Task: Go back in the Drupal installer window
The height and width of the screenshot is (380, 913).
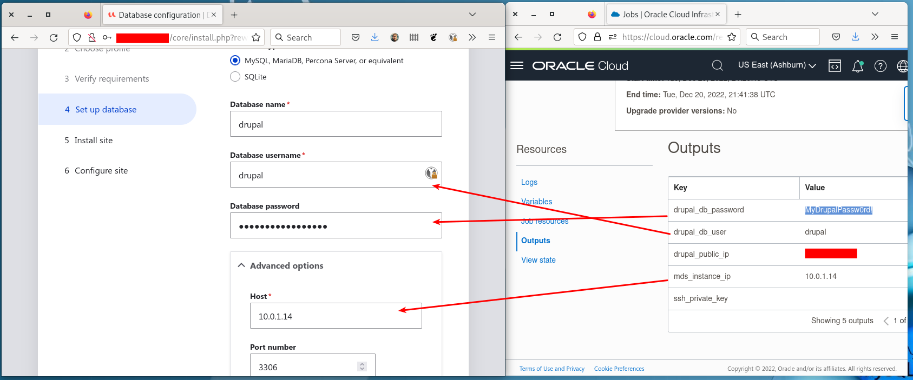Action: tap(15, 37)
